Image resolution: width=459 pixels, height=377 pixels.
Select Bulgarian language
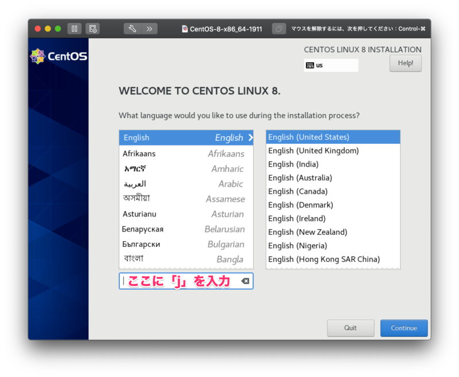pyautogui.click(x=186, y=244)
